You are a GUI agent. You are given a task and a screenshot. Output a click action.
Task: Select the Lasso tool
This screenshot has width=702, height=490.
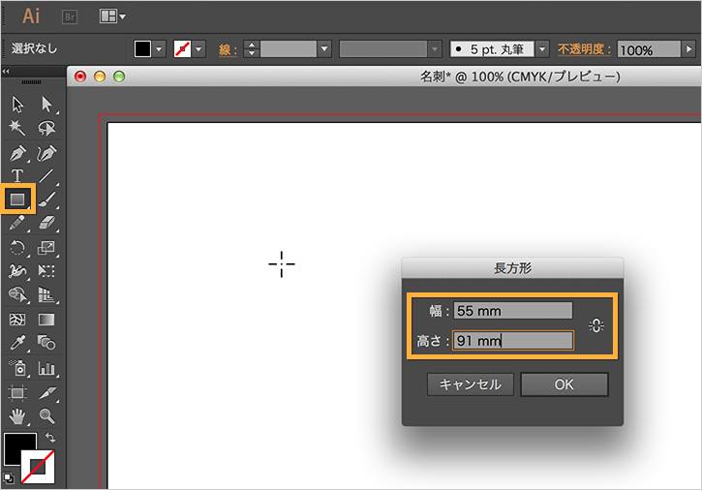(46, 128)
